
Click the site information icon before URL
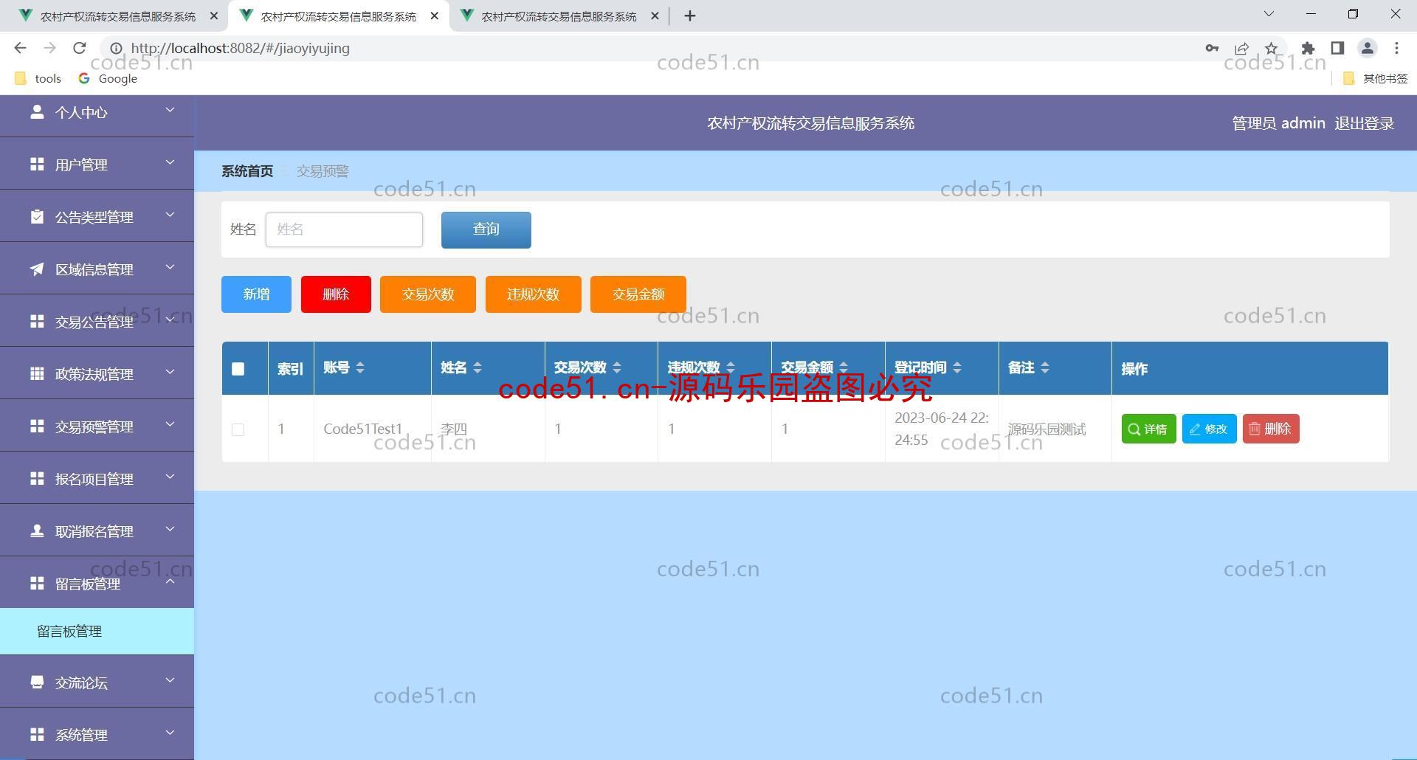(x=116, y=48)
